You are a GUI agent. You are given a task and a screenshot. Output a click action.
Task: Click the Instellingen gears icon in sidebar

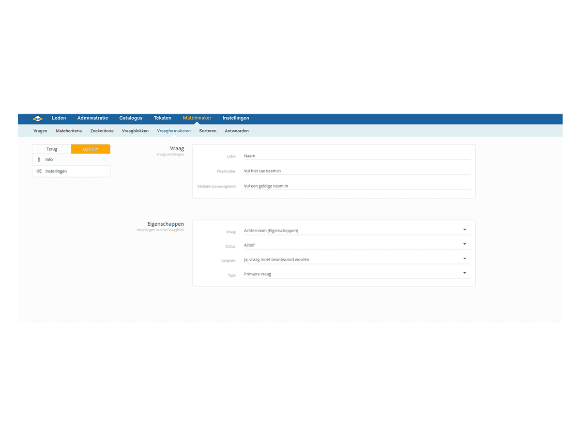pyautogui.click(x=39, y=171)
